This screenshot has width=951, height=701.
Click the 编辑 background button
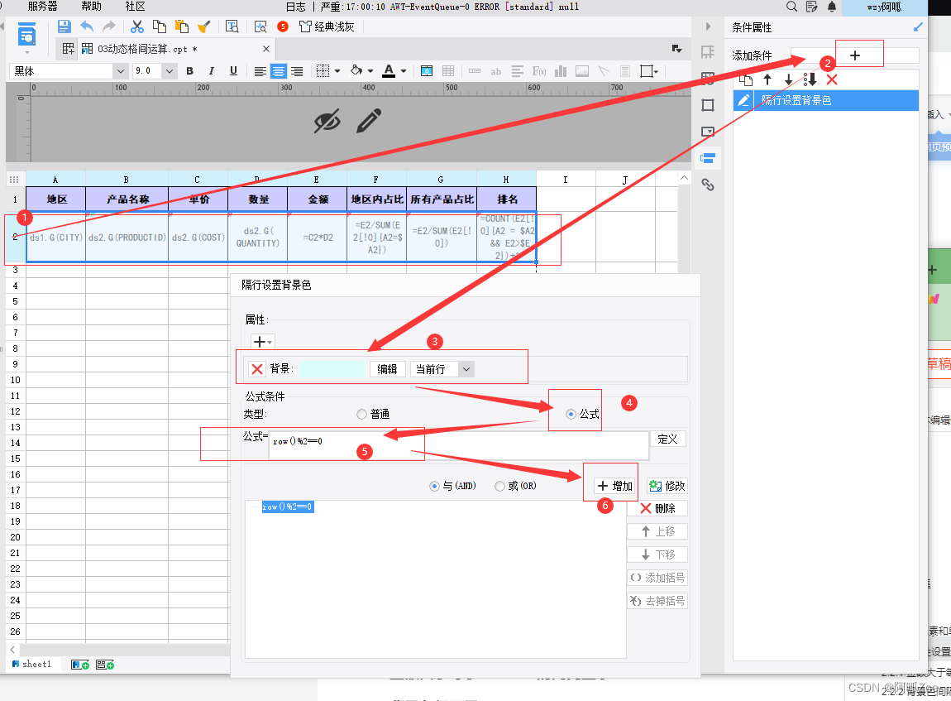click(x=387, y=369)
